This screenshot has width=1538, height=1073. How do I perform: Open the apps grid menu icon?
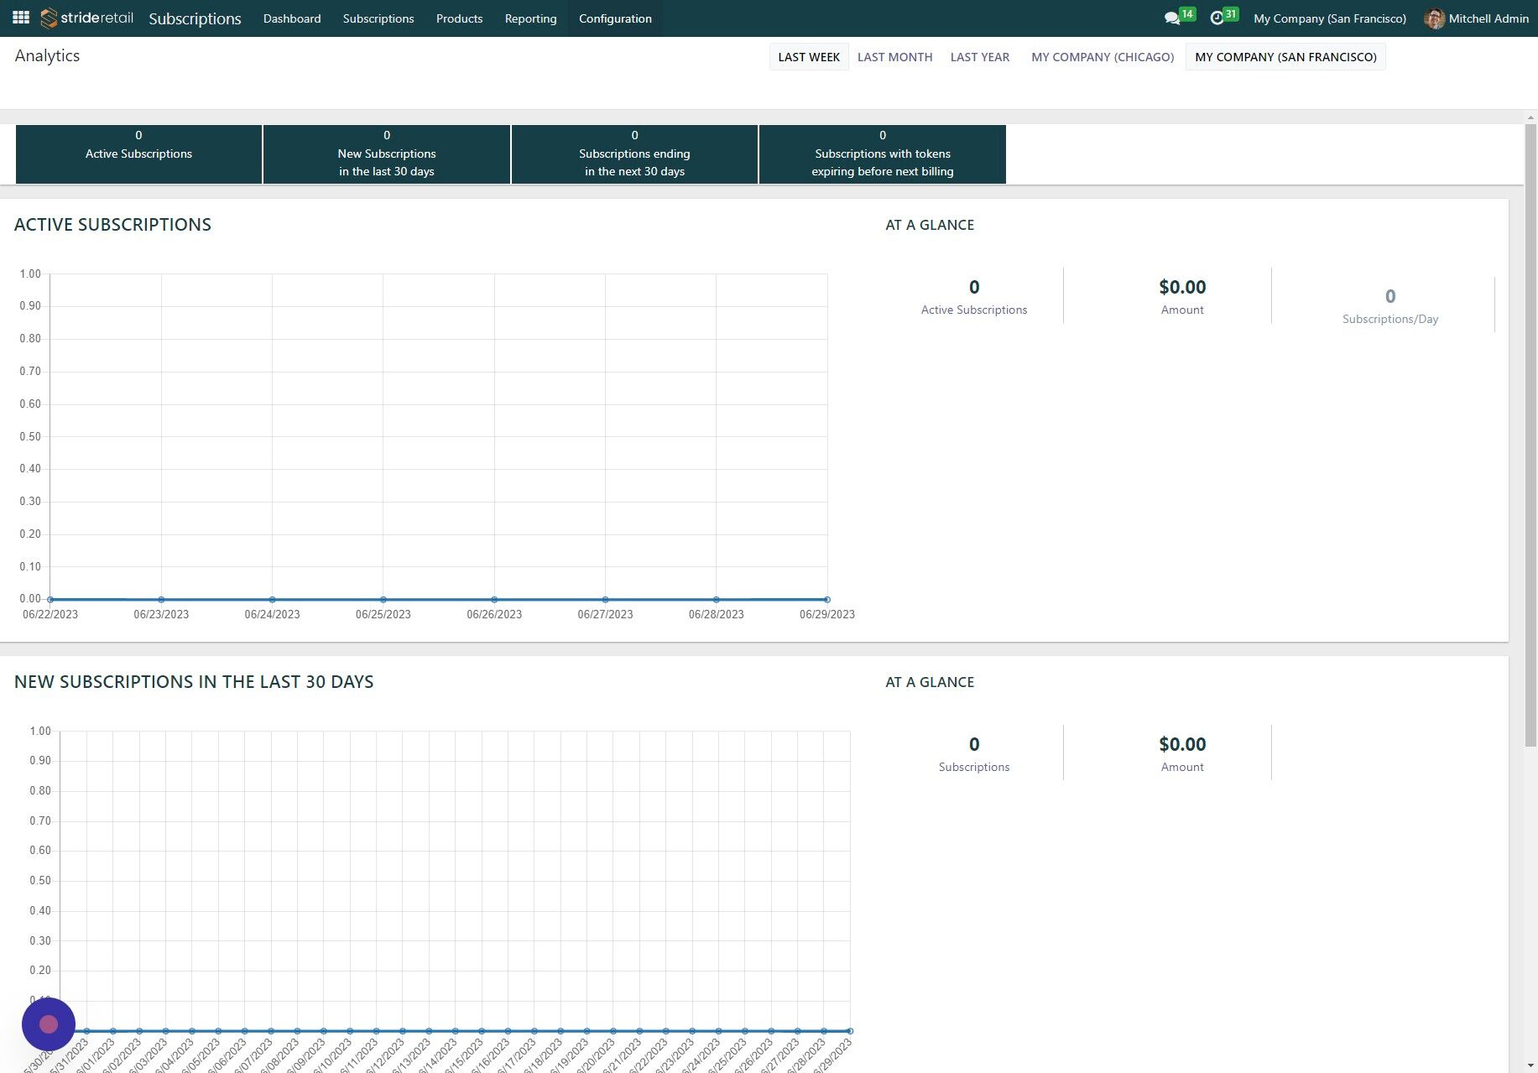[21, 18]
